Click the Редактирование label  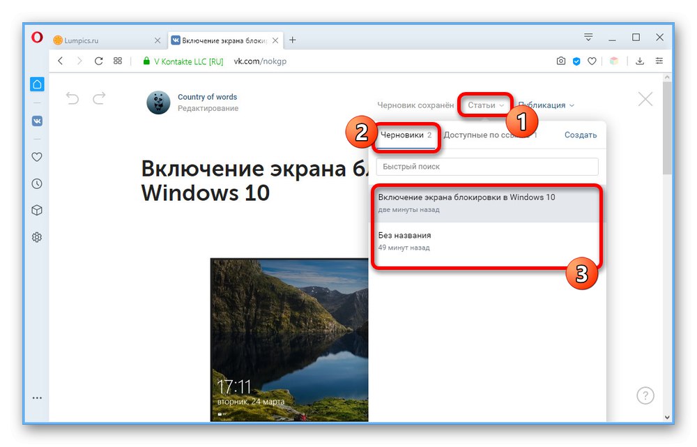click(x=208, y=109)
